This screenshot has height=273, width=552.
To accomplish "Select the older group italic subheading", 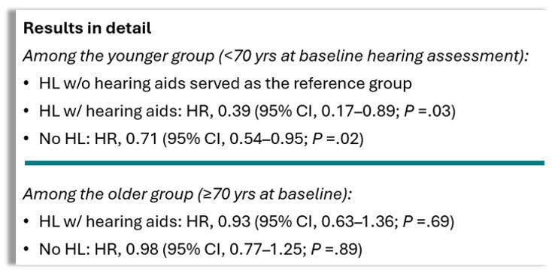I will coord(188,194).
